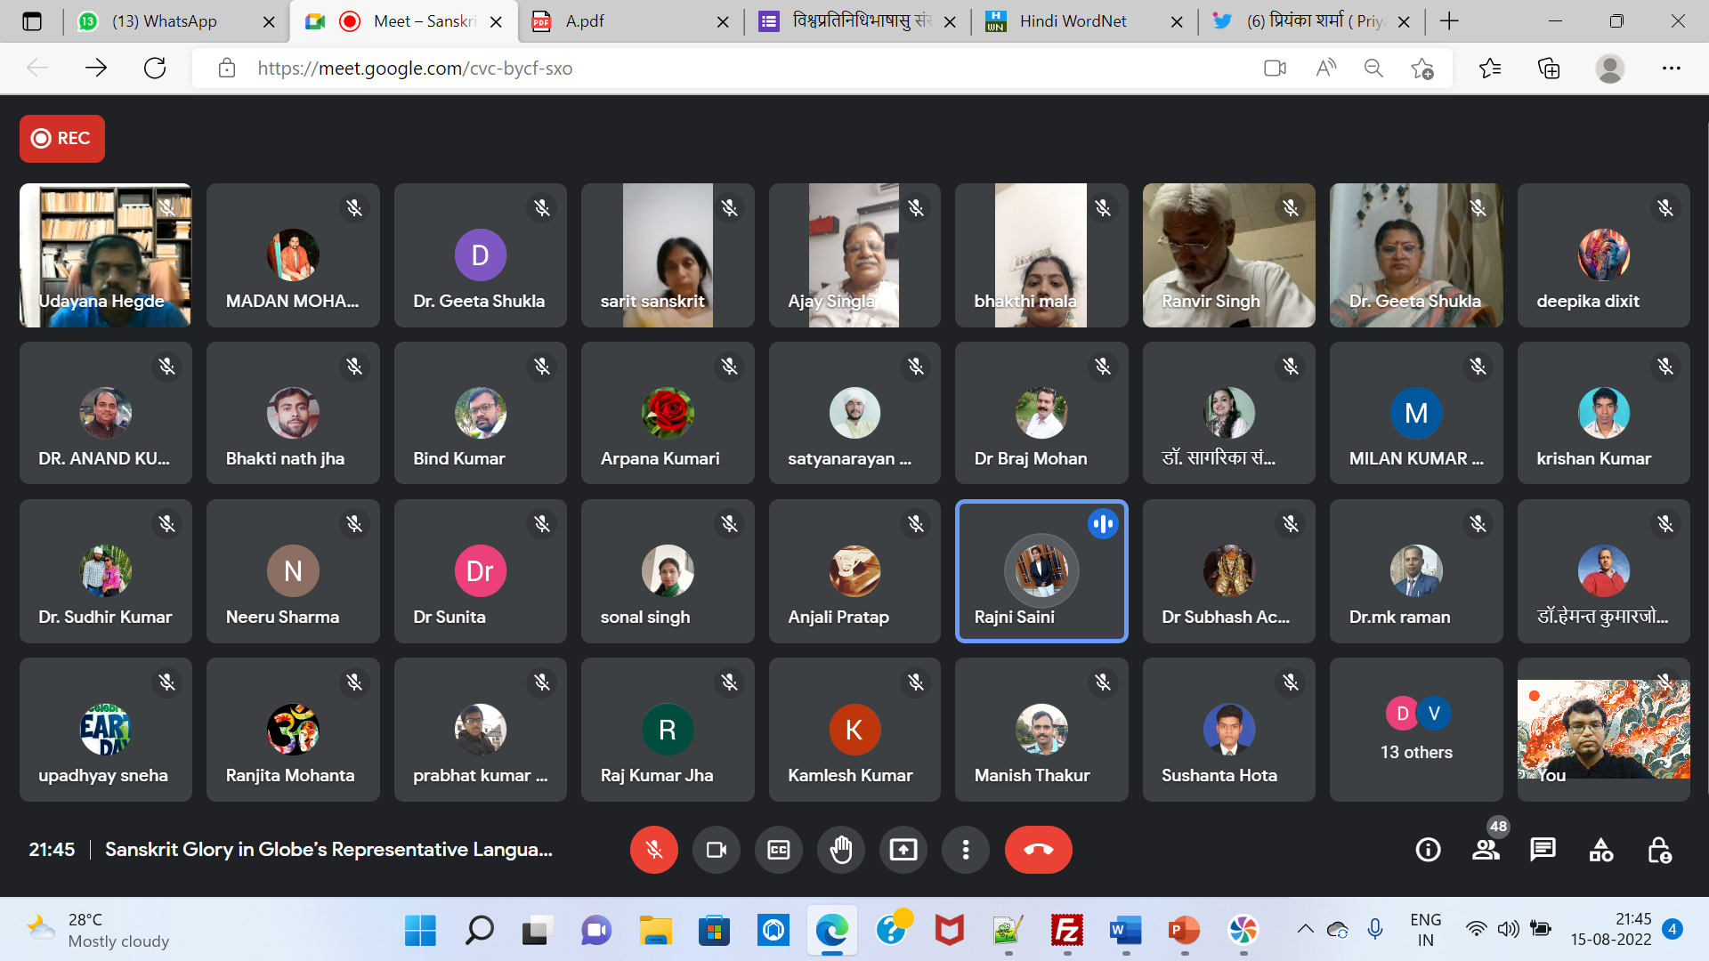Open browser Settings and more ellipsis menu
Viewport: 1709px width, 961px height.
click(x=1671, y=69)
